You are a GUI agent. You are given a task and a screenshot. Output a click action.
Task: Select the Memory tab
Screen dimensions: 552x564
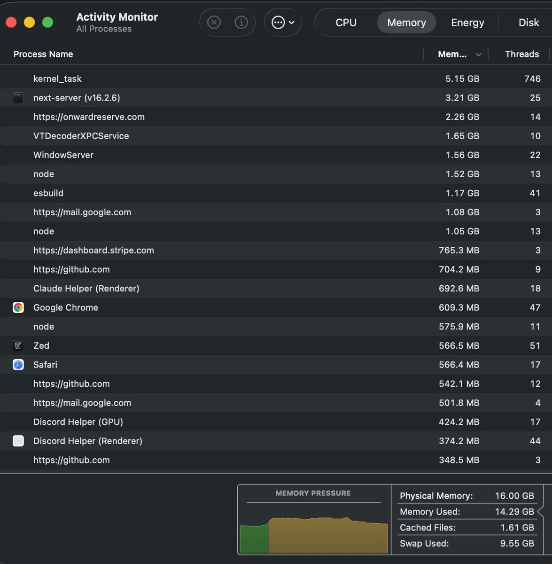pyautogui.click(x=406, y=23)
